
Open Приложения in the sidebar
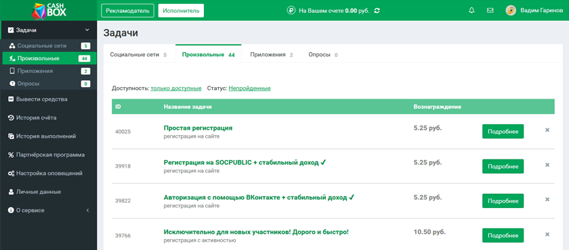click(x=49, y=71)
